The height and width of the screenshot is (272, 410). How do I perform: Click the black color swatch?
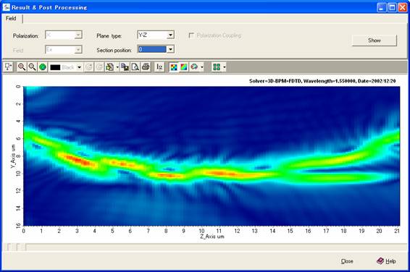pos(55,67)
